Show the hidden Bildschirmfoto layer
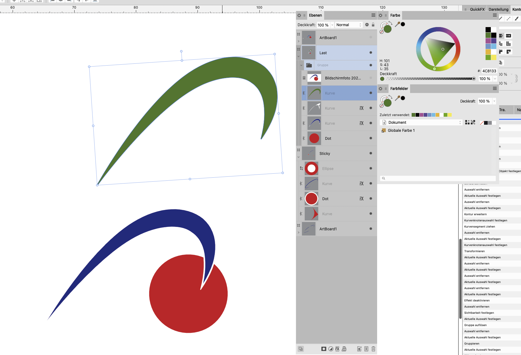 [x=371, y=78]
